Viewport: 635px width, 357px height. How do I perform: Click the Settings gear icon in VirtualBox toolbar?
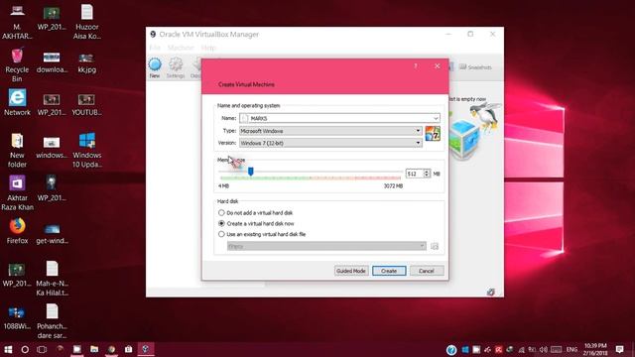pyautogui.click(x=176, y=67)
